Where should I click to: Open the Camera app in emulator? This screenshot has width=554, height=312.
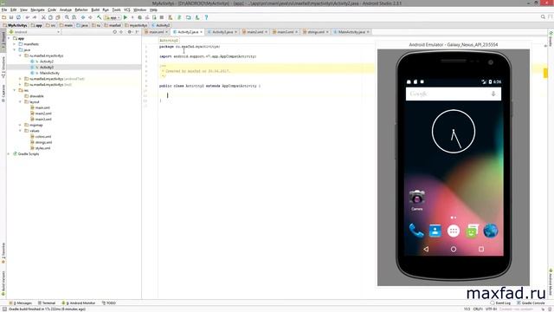click(417, 200)
